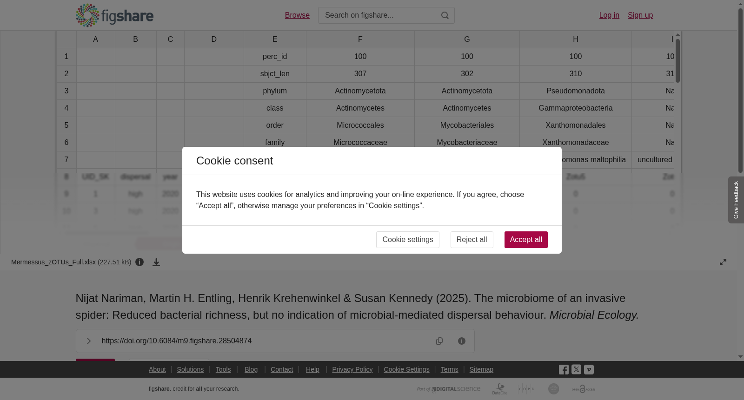Expand the citation DOI chevron

(88, 341)
